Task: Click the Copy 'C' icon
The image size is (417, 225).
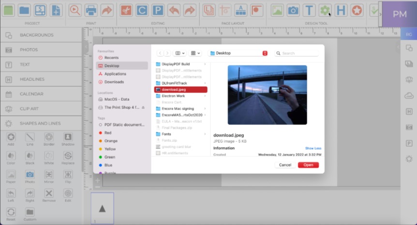Action: (x=142, y=11)
